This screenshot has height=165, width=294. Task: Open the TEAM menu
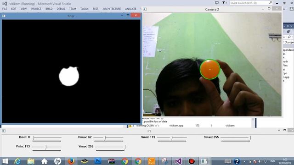point(73,9)
